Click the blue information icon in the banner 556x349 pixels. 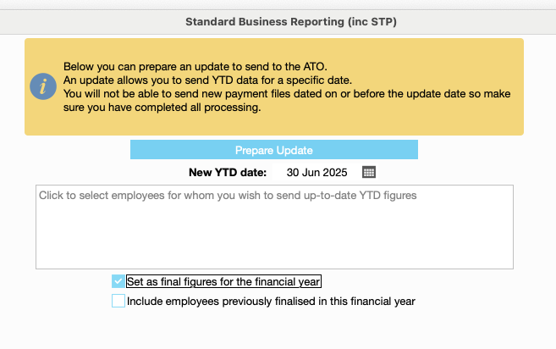(x=43, y=86)
